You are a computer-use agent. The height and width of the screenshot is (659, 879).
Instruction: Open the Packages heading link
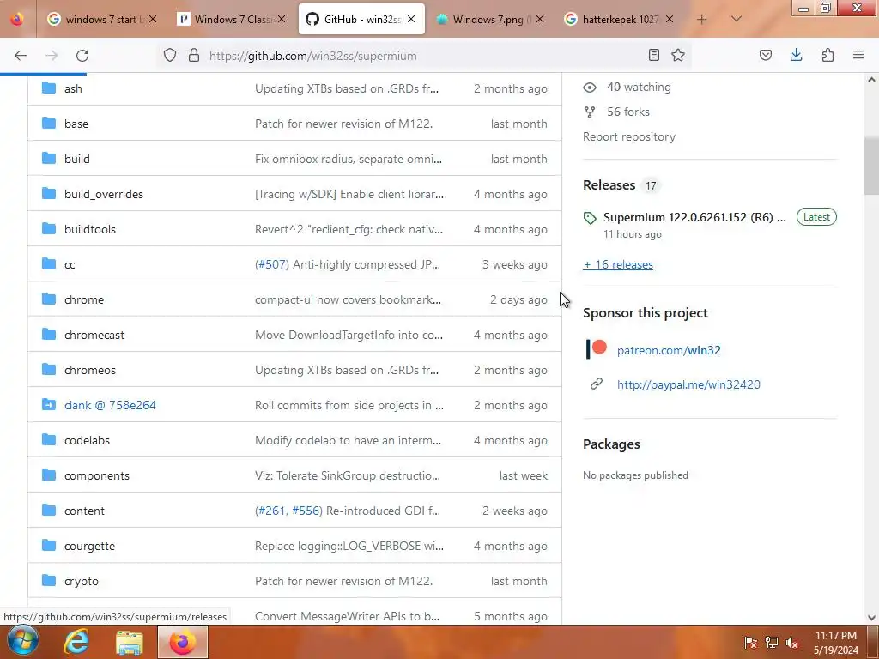click(611, 444)
